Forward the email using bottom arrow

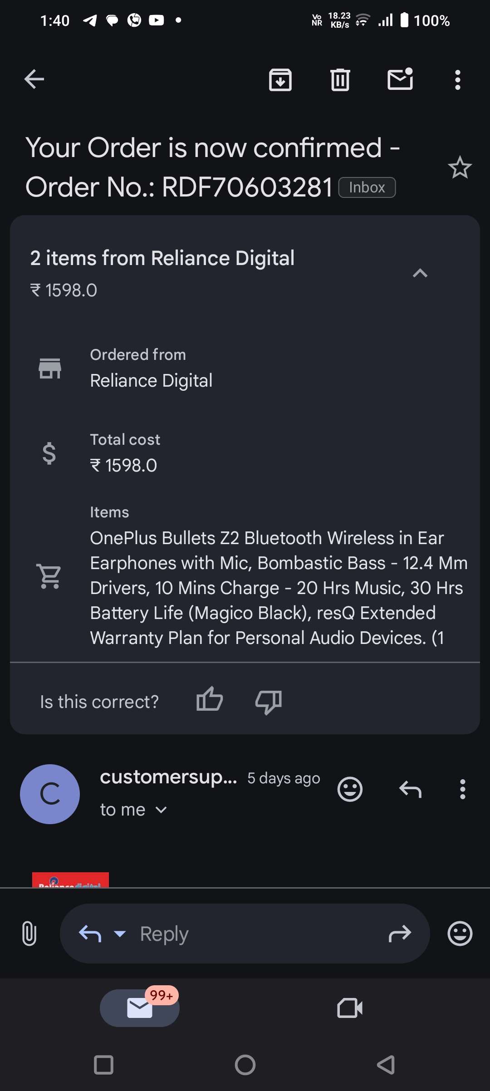pyautogui.click(x=400, y=934)
